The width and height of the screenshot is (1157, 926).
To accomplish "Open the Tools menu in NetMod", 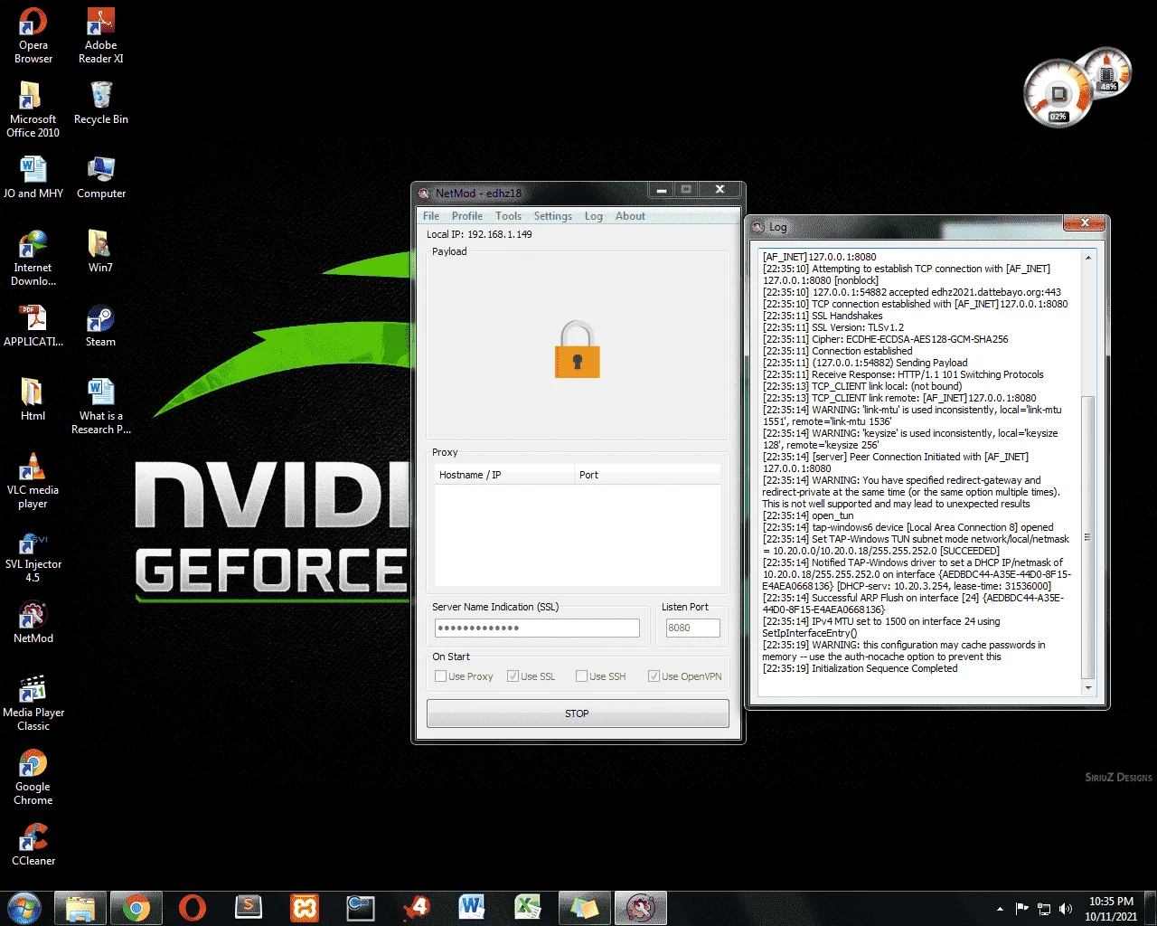I will coord(508,216).
